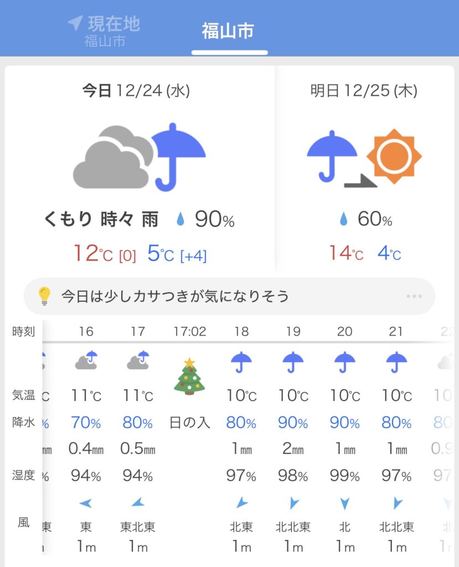This screenshot has width=459, height=567.
Task: Tap the 21時 umbrella rain icon
Action: [x=396, y=363]
